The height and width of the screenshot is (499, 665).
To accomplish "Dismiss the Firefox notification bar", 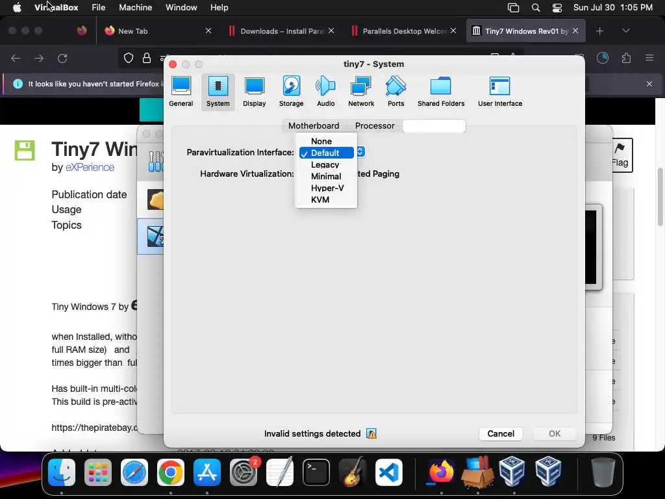I will tap(649, 84).
